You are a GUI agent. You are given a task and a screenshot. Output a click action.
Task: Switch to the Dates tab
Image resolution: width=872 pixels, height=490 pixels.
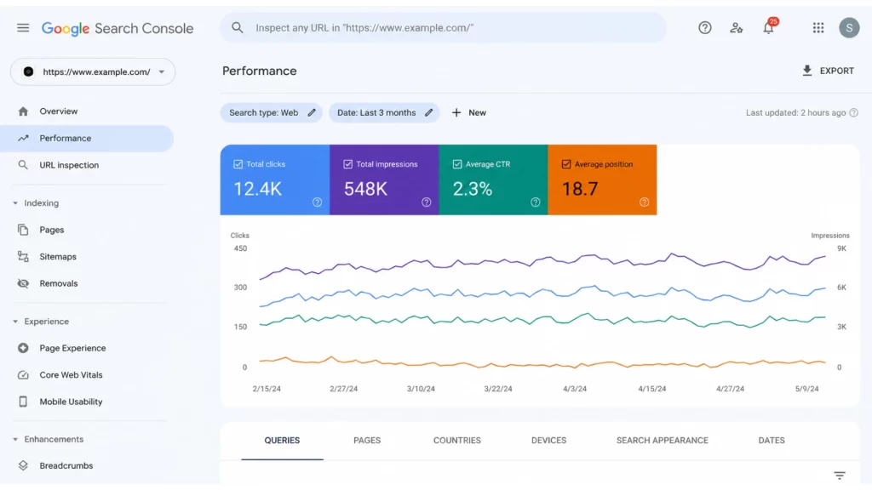(x=772, y=441)
